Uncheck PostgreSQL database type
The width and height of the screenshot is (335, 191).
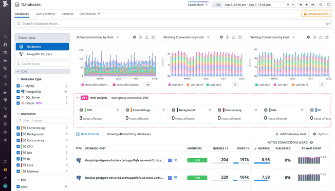(18, 92)
